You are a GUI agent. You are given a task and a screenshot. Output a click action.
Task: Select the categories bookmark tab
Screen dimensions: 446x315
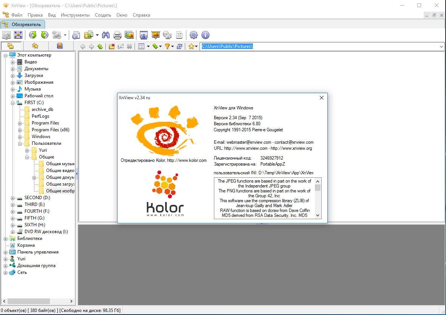[60, 46]
